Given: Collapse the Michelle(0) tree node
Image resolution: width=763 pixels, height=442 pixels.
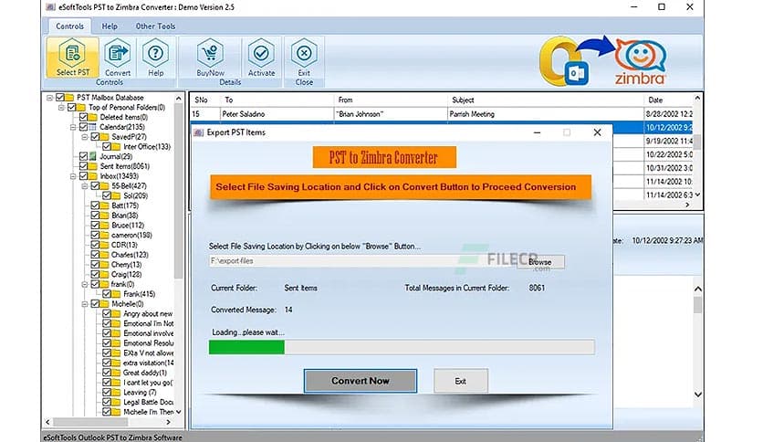Looking at the screenshot, I should click(x=85, y=304).
